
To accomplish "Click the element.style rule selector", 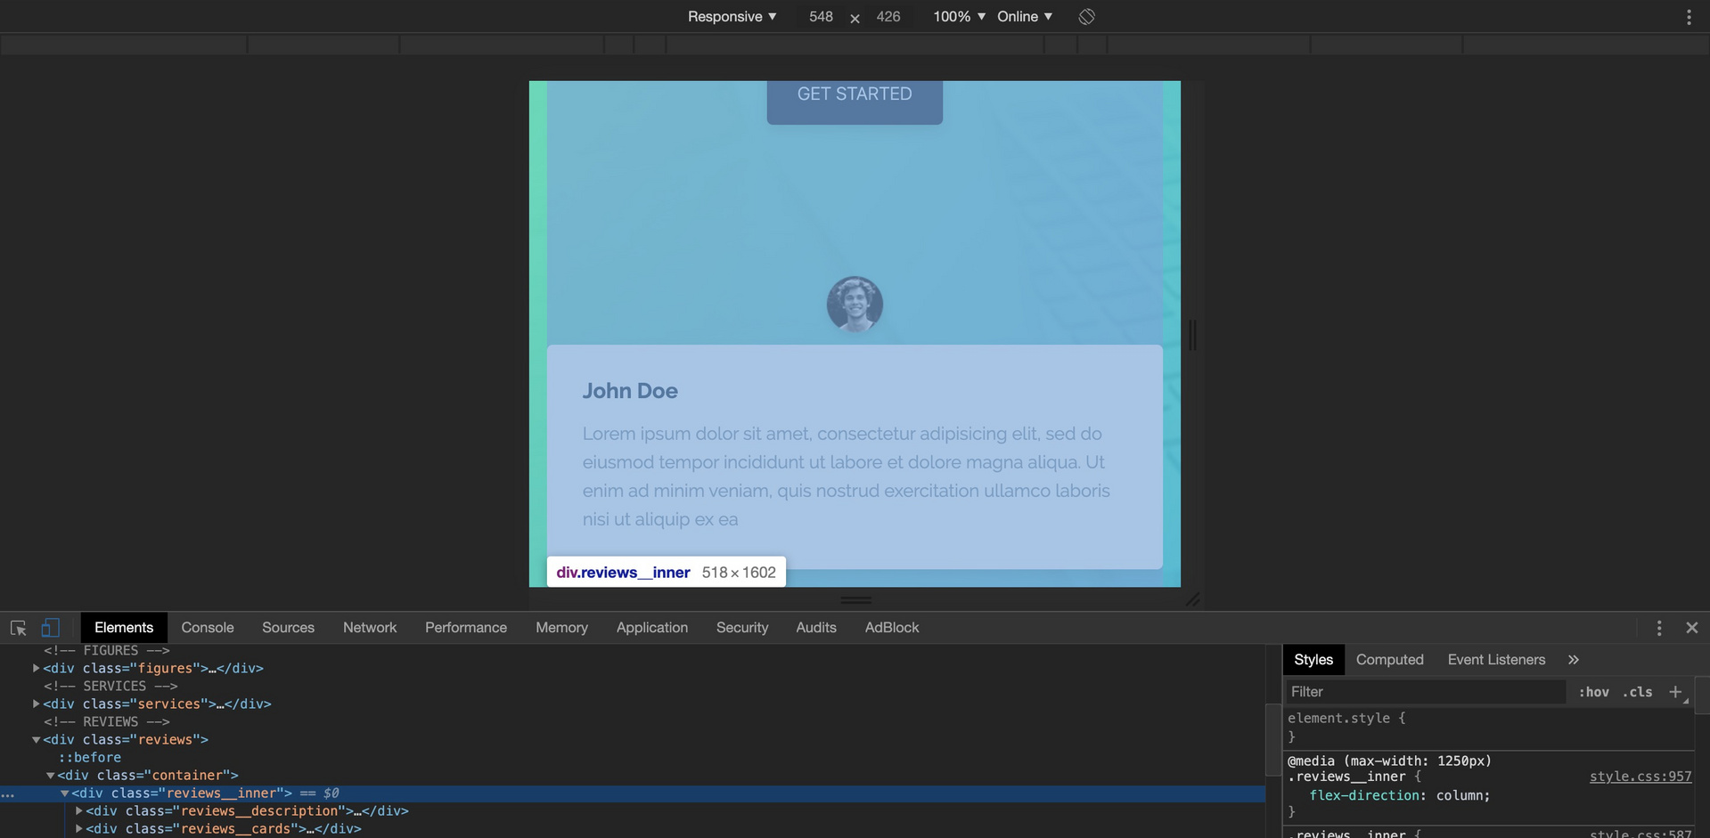I will (1338, 718).
